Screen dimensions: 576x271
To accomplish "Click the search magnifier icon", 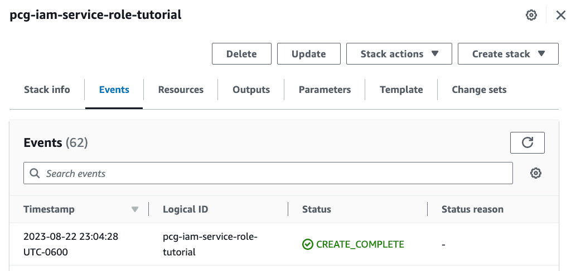I will 35,173.
